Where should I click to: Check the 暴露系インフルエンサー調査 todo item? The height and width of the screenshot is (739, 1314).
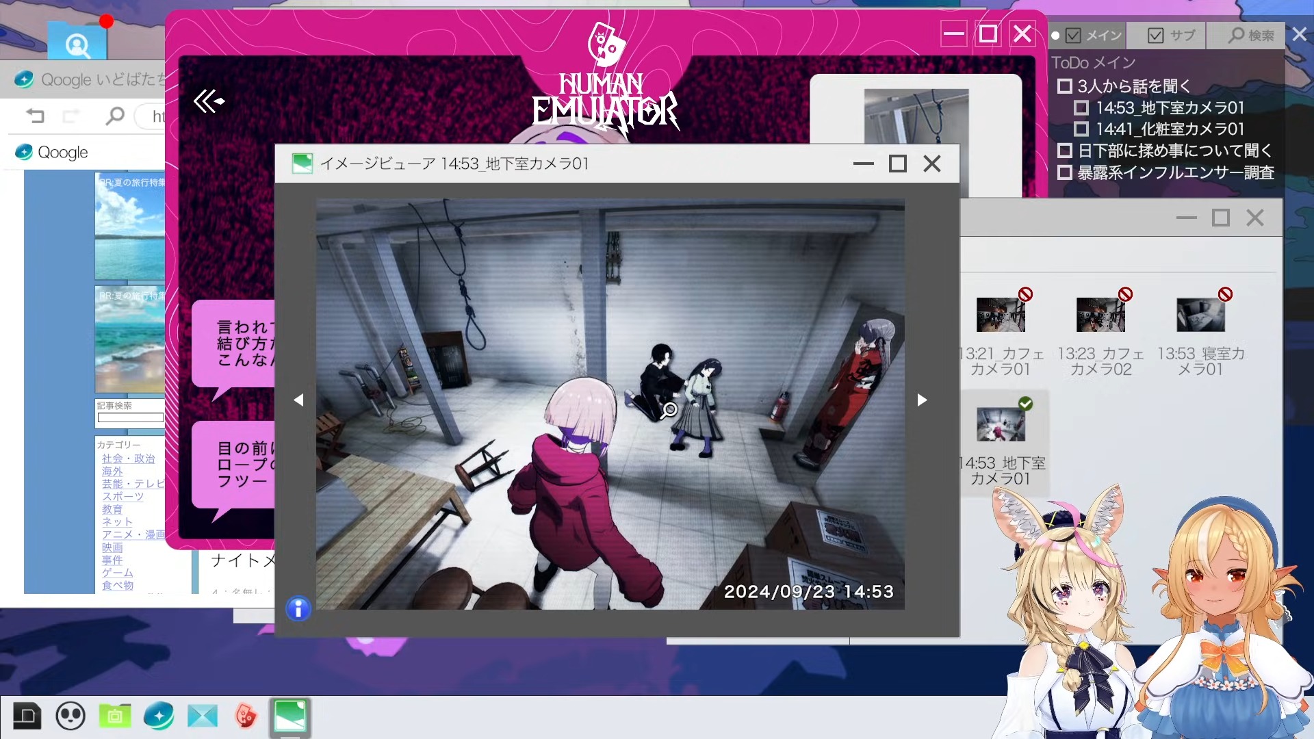(1064, 172)
